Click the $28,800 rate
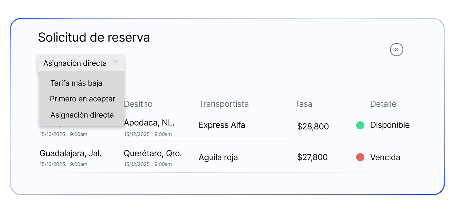The image size is (454, 213). tap(313, 126)
